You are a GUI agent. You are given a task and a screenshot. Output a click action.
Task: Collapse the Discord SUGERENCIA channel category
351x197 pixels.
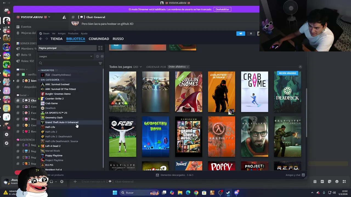click(27, 140)
